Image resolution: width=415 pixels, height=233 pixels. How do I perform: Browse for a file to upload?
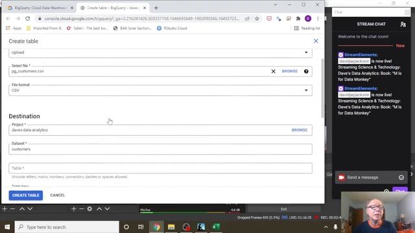pos(290,71)
